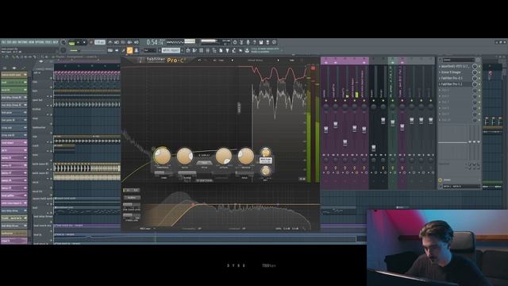Open slot menu arrow for Ozone 9 Imager
This screenshot has height=286, width=508.
[440, 72]
